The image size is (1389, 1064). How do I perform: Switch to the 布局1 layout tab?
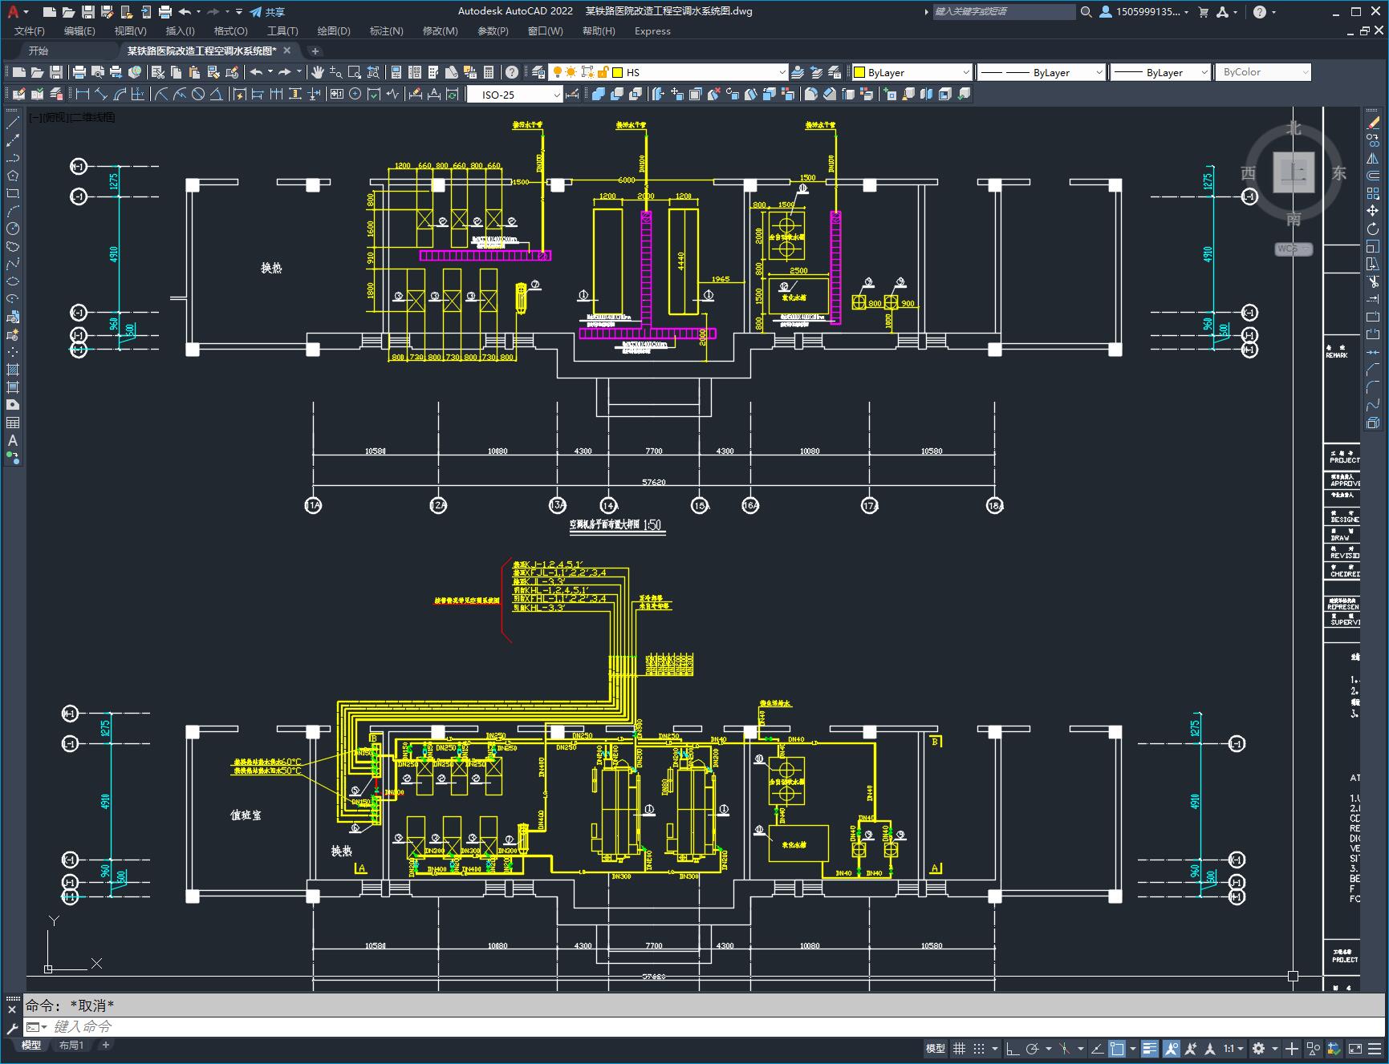coord(71,1045)
